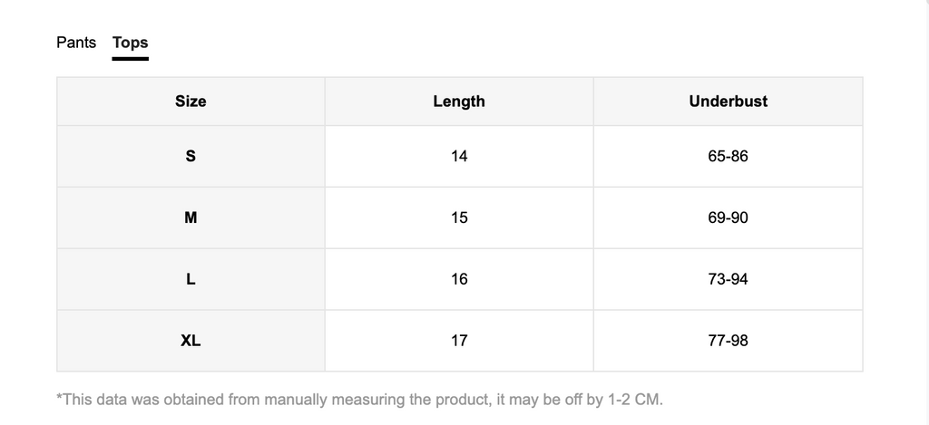Click the black underline beneath Tops tab

(130, 59)
